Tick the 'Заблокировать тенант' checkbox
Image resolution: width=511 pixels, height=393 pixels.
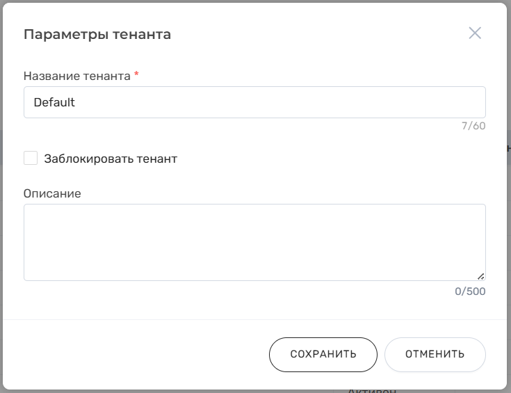(31, 159)
